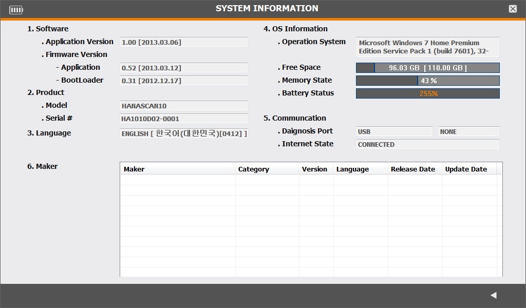526x308 pixels.
Task: Click the Internet State CONNECTED field
Action: 427,144
